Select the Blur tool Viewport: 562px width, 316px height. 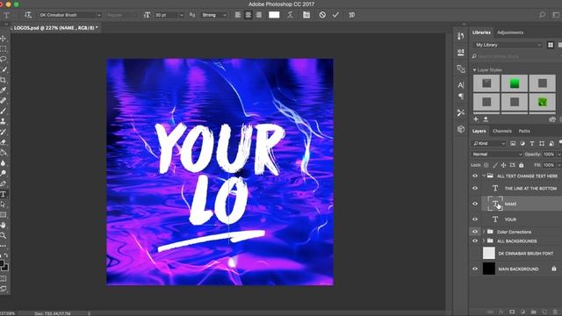[x=4, y=163]
